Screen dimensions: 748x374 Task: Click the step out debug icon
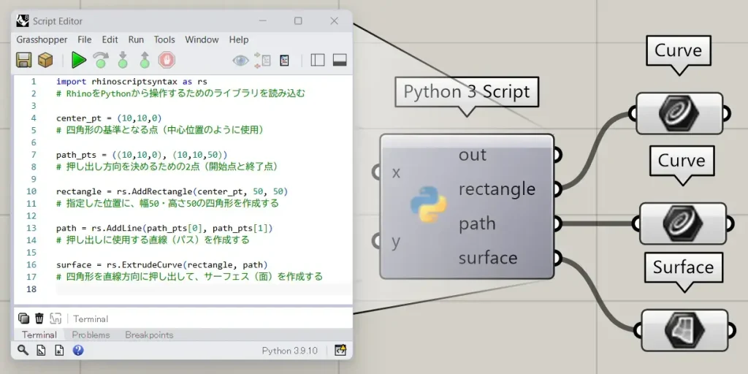(x=145, y=60)
